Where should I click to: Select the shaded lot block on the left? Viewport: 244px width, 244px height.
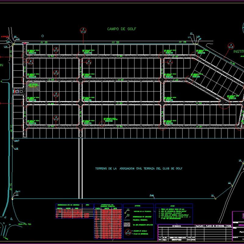click(33, 86)
